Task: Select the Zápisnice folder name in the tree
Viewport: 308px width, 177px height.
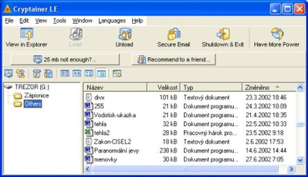Action: 37,95
